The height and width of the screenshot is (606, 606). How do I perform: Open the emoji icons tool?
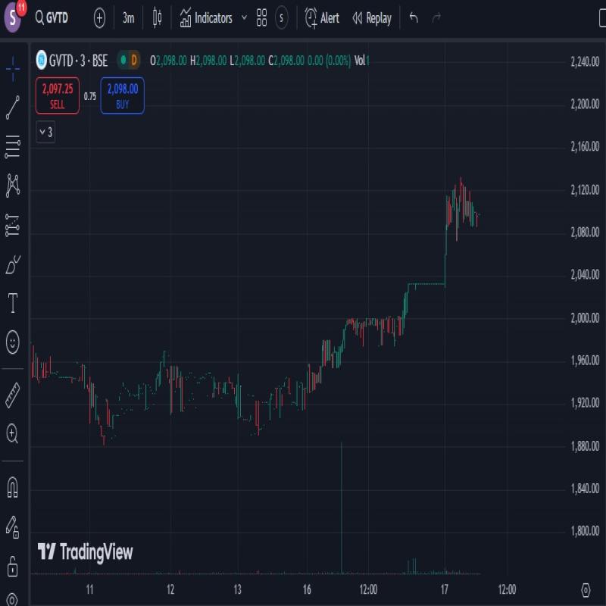tap(13, 342)
